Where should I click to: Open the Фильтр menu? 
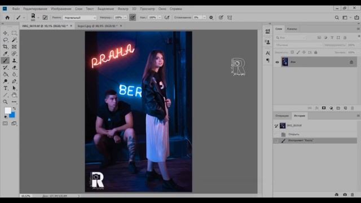coord(123,9)
